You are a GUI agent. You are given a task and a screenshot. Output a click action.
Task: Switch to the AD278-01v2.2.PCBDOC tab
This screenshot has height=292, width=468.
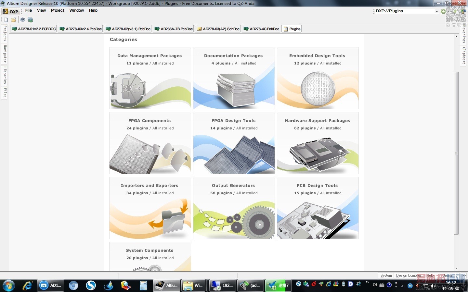(x=33, y=29)
